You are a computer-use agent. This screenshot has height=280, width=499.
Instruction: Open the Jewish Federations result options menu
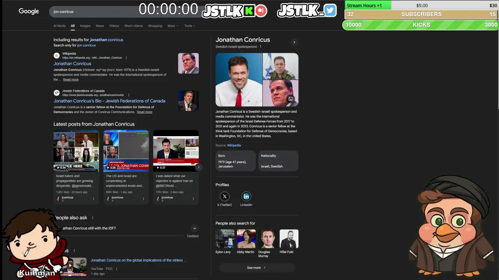pos(129,95)
